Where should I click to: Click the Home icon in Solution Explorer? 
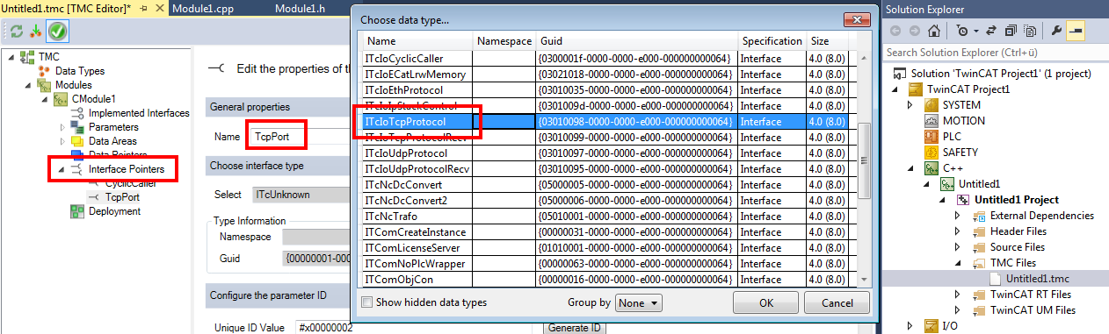point(935,31)
